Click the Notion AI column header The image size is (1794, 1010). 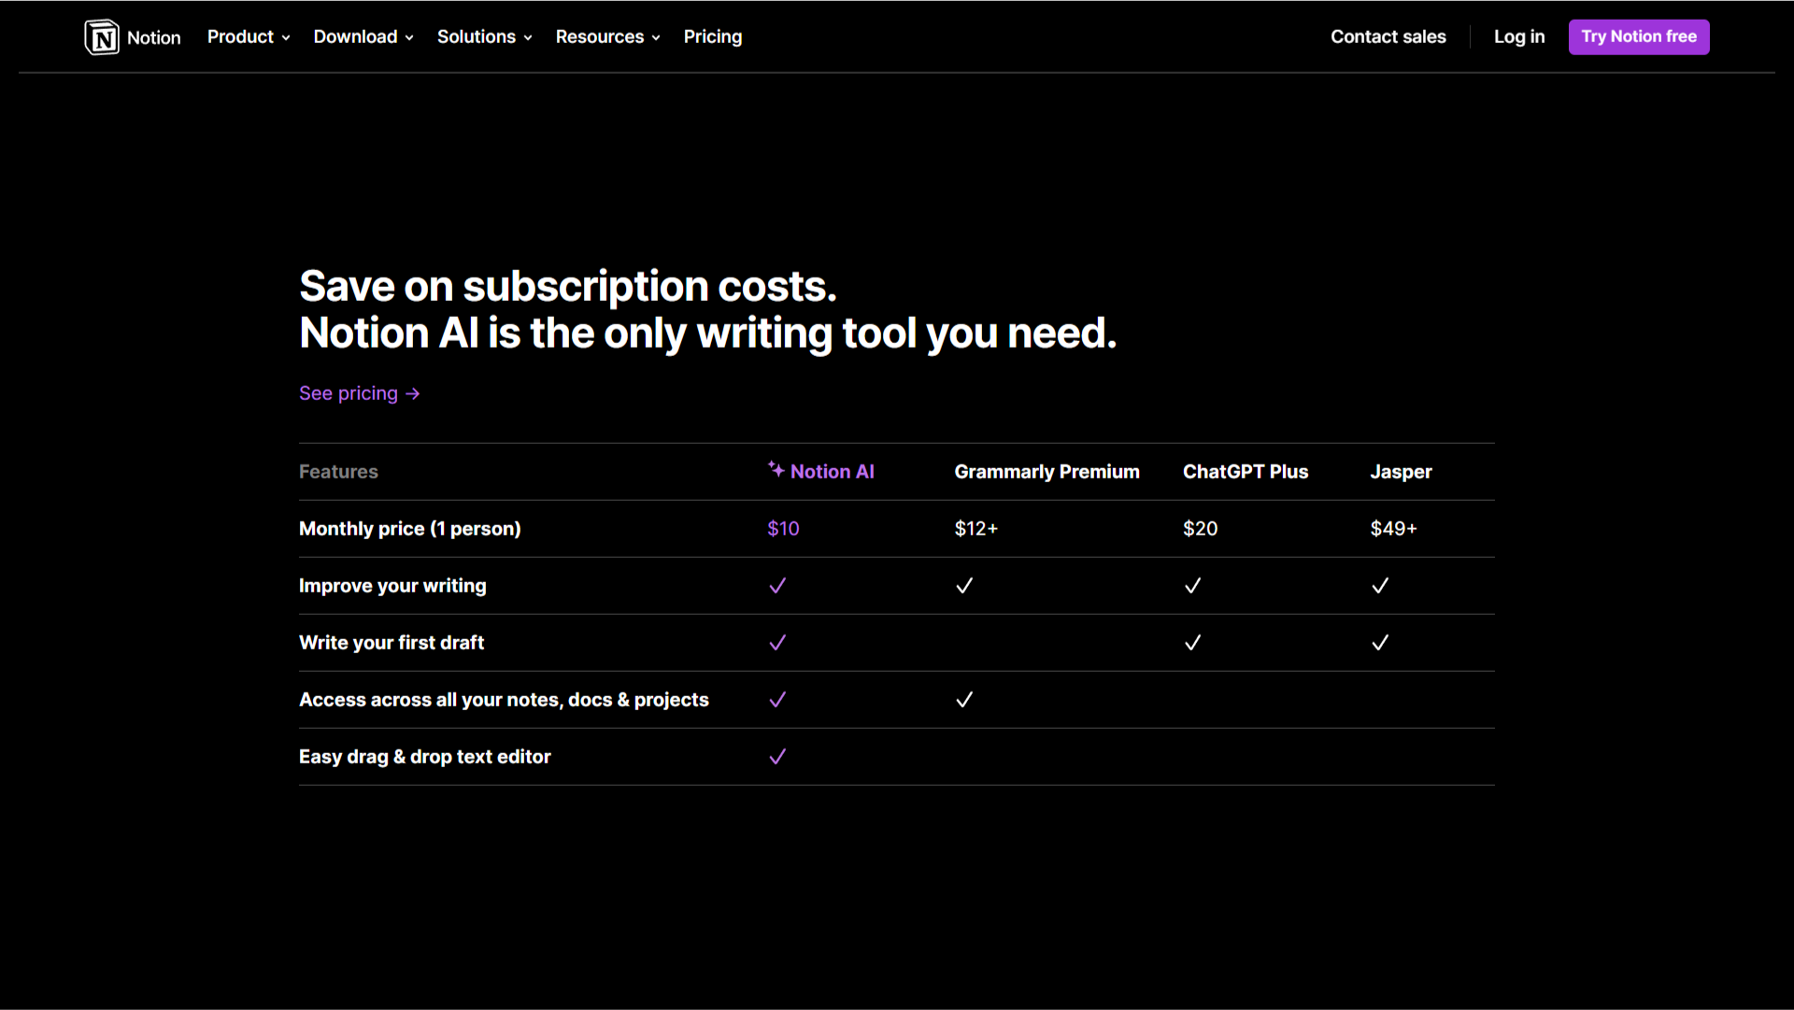(x=821, y=471)
